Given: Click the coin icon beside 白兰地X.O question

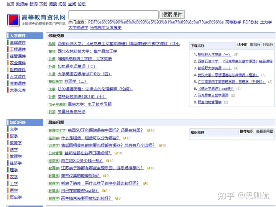Looking at the screenshot, I should 108,161.
